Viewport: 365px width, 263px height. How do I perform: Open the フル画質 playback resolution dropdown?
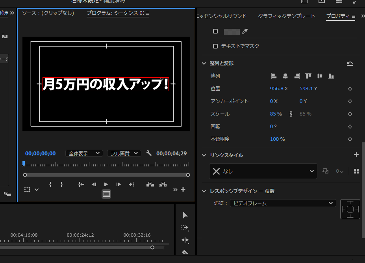click(x=124, y=153)
